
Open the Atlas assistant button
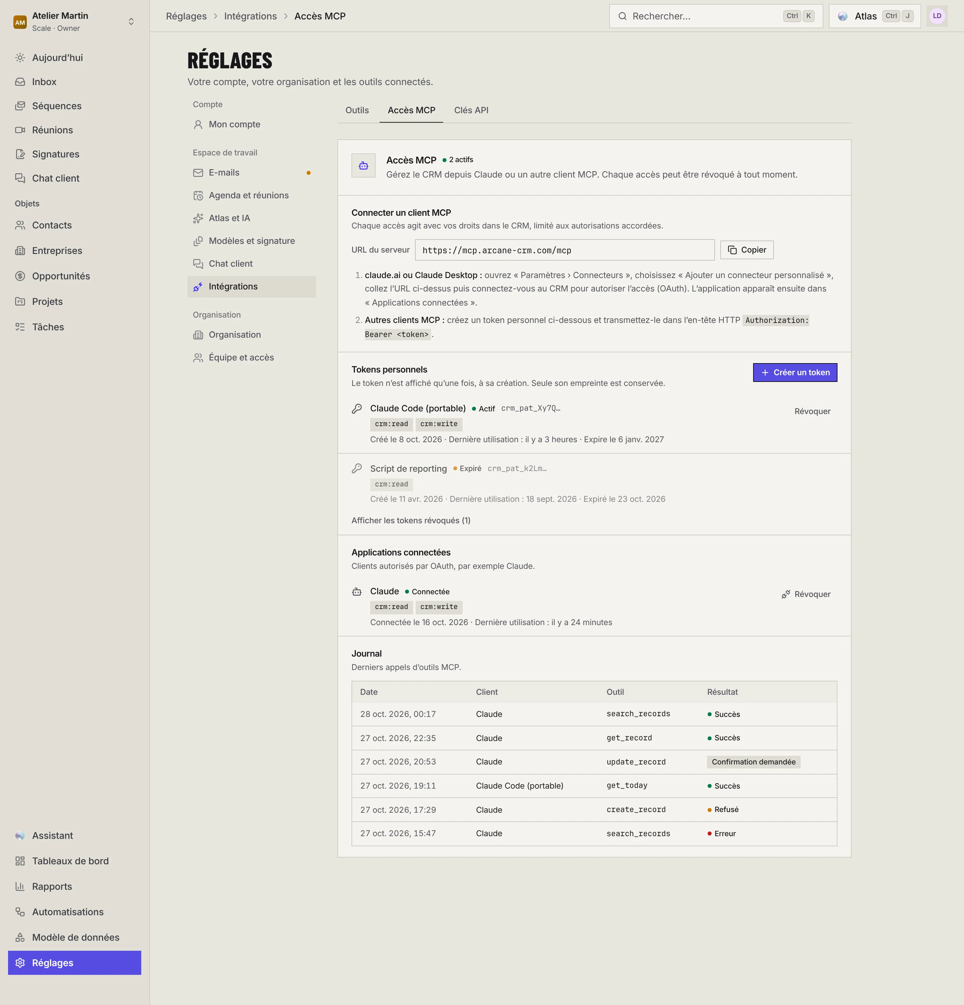[x=875, y=16]
